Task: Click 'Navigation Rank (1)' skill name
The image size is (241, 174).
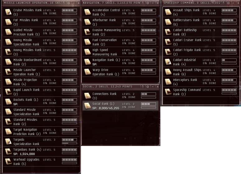Action: coord(106,60)
